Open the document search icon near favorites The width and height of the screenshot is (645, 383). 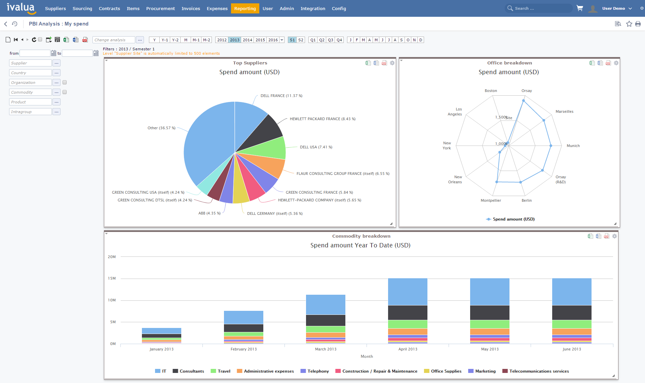click(618, 24)
